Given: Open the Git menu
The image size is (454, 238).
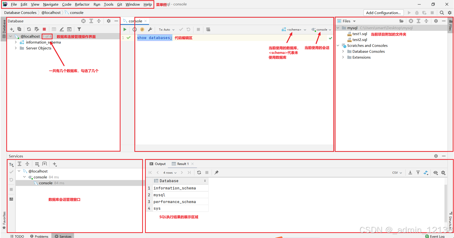Looking at the screenshot, I should coord(120,4).
